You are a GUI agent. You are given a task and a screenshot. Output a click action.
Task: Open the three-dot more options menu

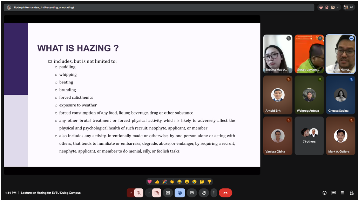coord(214,193)
